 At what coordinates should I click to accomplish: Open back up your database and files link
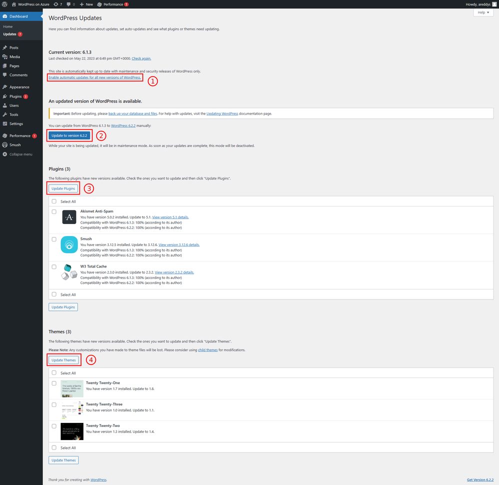[133, 113]
